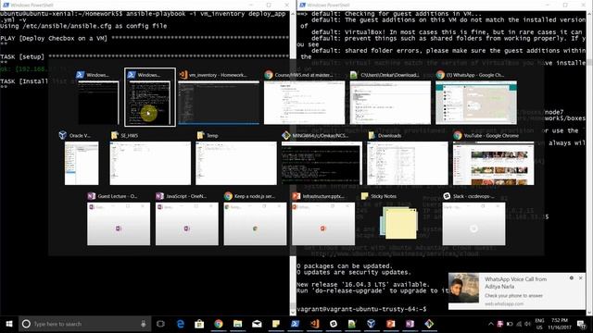The height and width of the screenshot is (333, 593).
Task: Switch to the 'Keep a node.js ser...' Chrome window
Action: (x=255, y=219)
